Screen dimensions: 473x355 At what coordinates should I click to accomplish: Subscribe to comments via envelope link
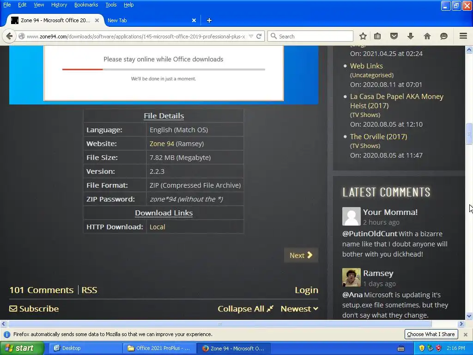(x=34, y=308)
